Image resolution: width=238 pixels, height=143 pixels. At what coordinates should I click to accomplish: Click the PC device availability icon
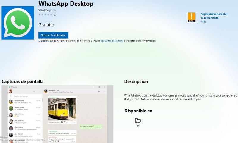pyautogui.click(x=138, y=121)
